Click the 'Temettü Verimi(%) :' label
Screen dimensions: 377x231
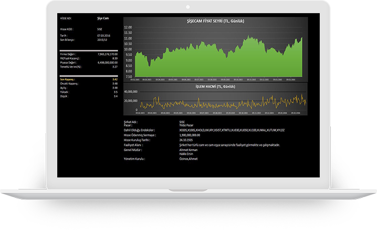point(71,67)
